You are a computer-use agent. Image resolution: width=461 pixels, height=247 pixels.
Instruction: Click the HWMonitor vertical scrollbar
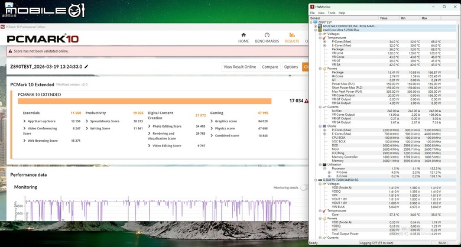[x=459, y=129]
